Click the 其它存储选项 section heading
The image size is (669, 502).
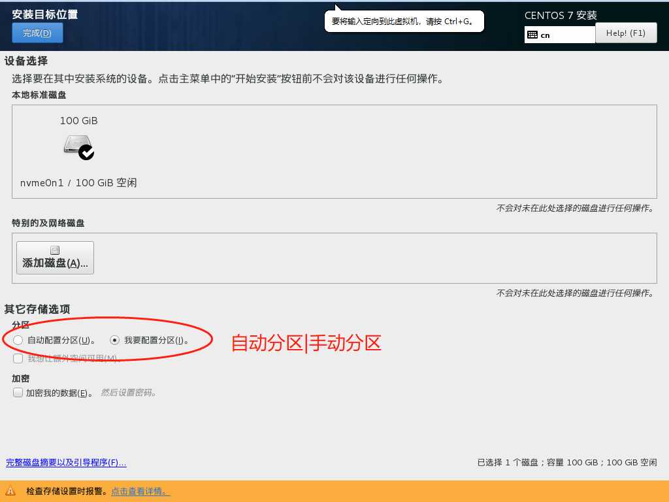coord(37,309)
